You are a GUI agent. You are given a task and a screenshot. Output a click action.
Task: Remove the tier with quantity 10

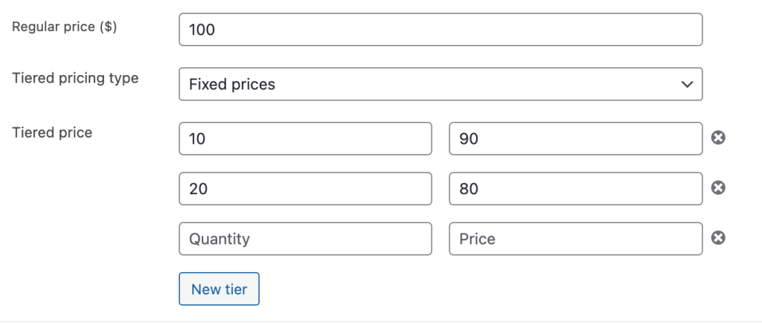[x=718, y=138]
